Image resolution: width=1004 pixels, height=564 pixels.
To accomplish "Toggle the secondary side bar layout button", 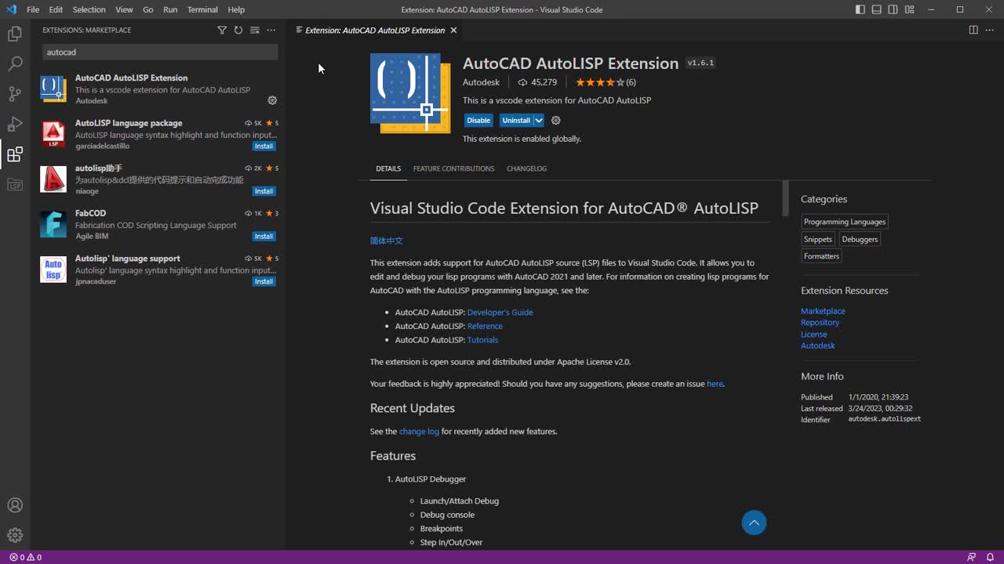I will tap(893, 9).
